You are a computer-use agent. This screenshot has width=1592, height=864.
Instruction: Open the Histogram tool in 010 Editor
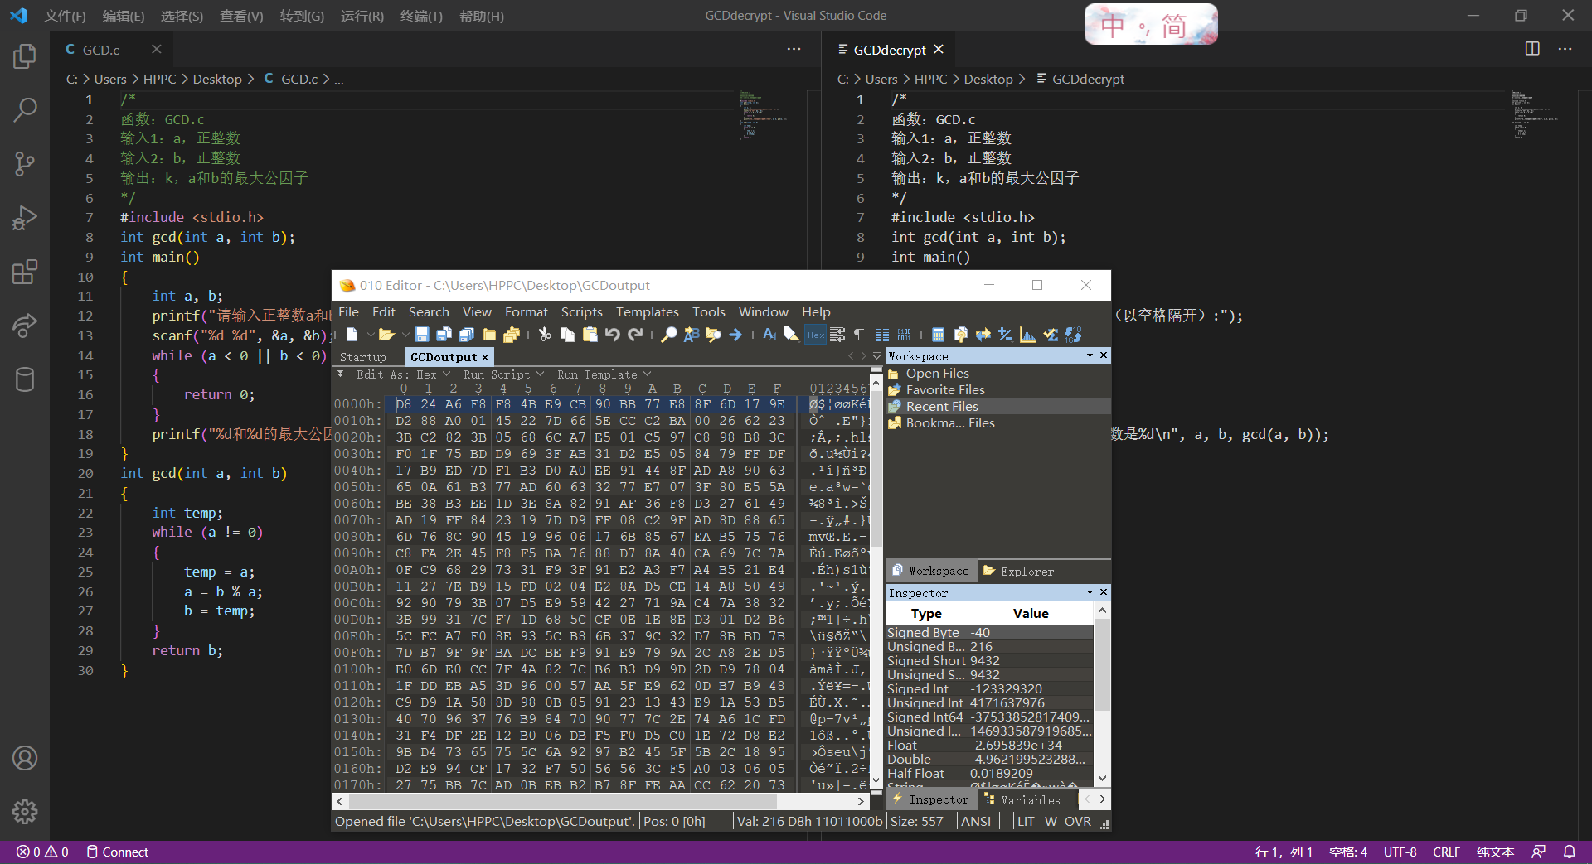(1028, 335)
